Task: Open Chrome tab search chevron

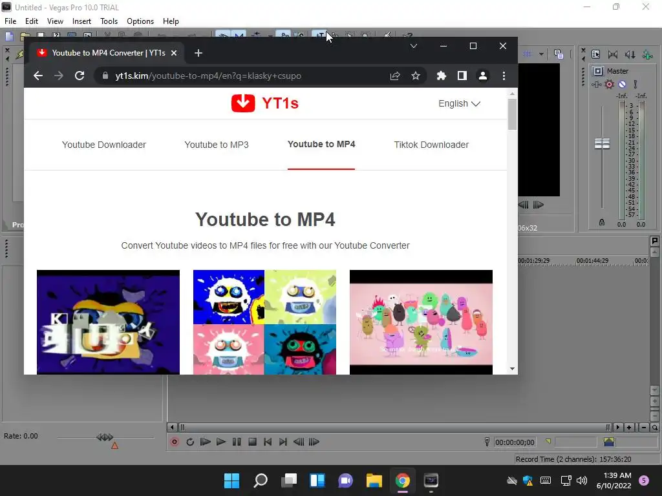Action: coord(413,46)
